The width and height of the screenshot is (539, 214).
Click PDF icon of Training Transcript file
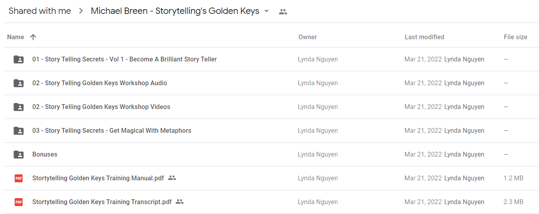(x=19, y=202)
